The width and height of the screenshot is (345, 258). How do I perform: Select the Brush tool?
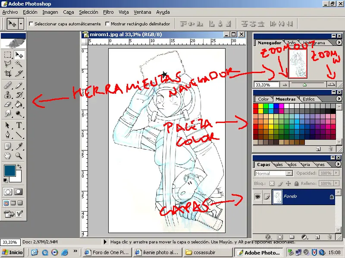pos(19,85)
